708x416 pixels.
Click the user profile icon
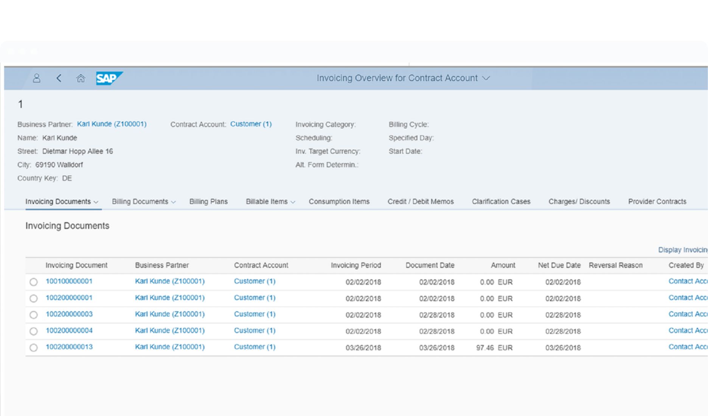tap(37, 78)
